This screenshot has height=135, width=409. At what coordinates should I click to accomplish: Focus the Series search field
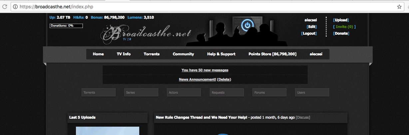pyautogui.click(x=141, y=92)
